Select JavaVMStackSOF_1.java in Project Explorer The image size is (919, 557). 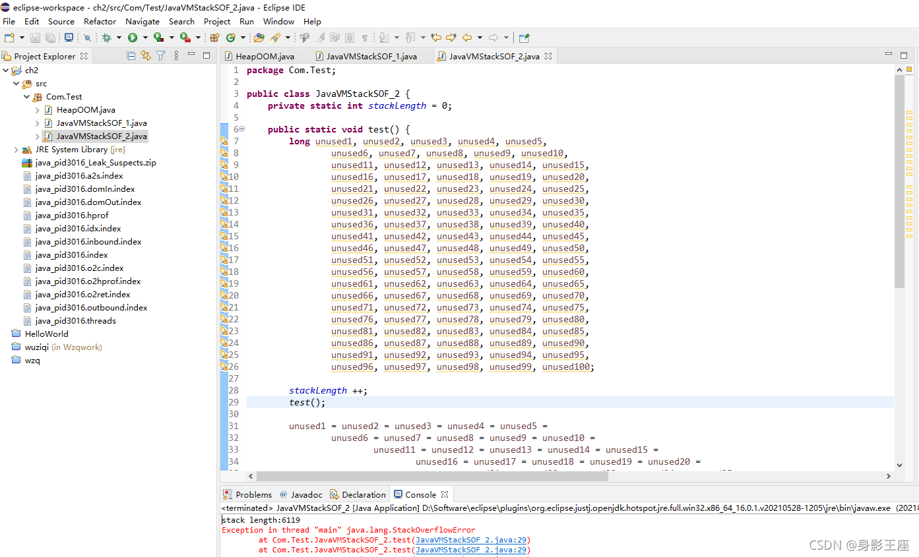[101, 123]
